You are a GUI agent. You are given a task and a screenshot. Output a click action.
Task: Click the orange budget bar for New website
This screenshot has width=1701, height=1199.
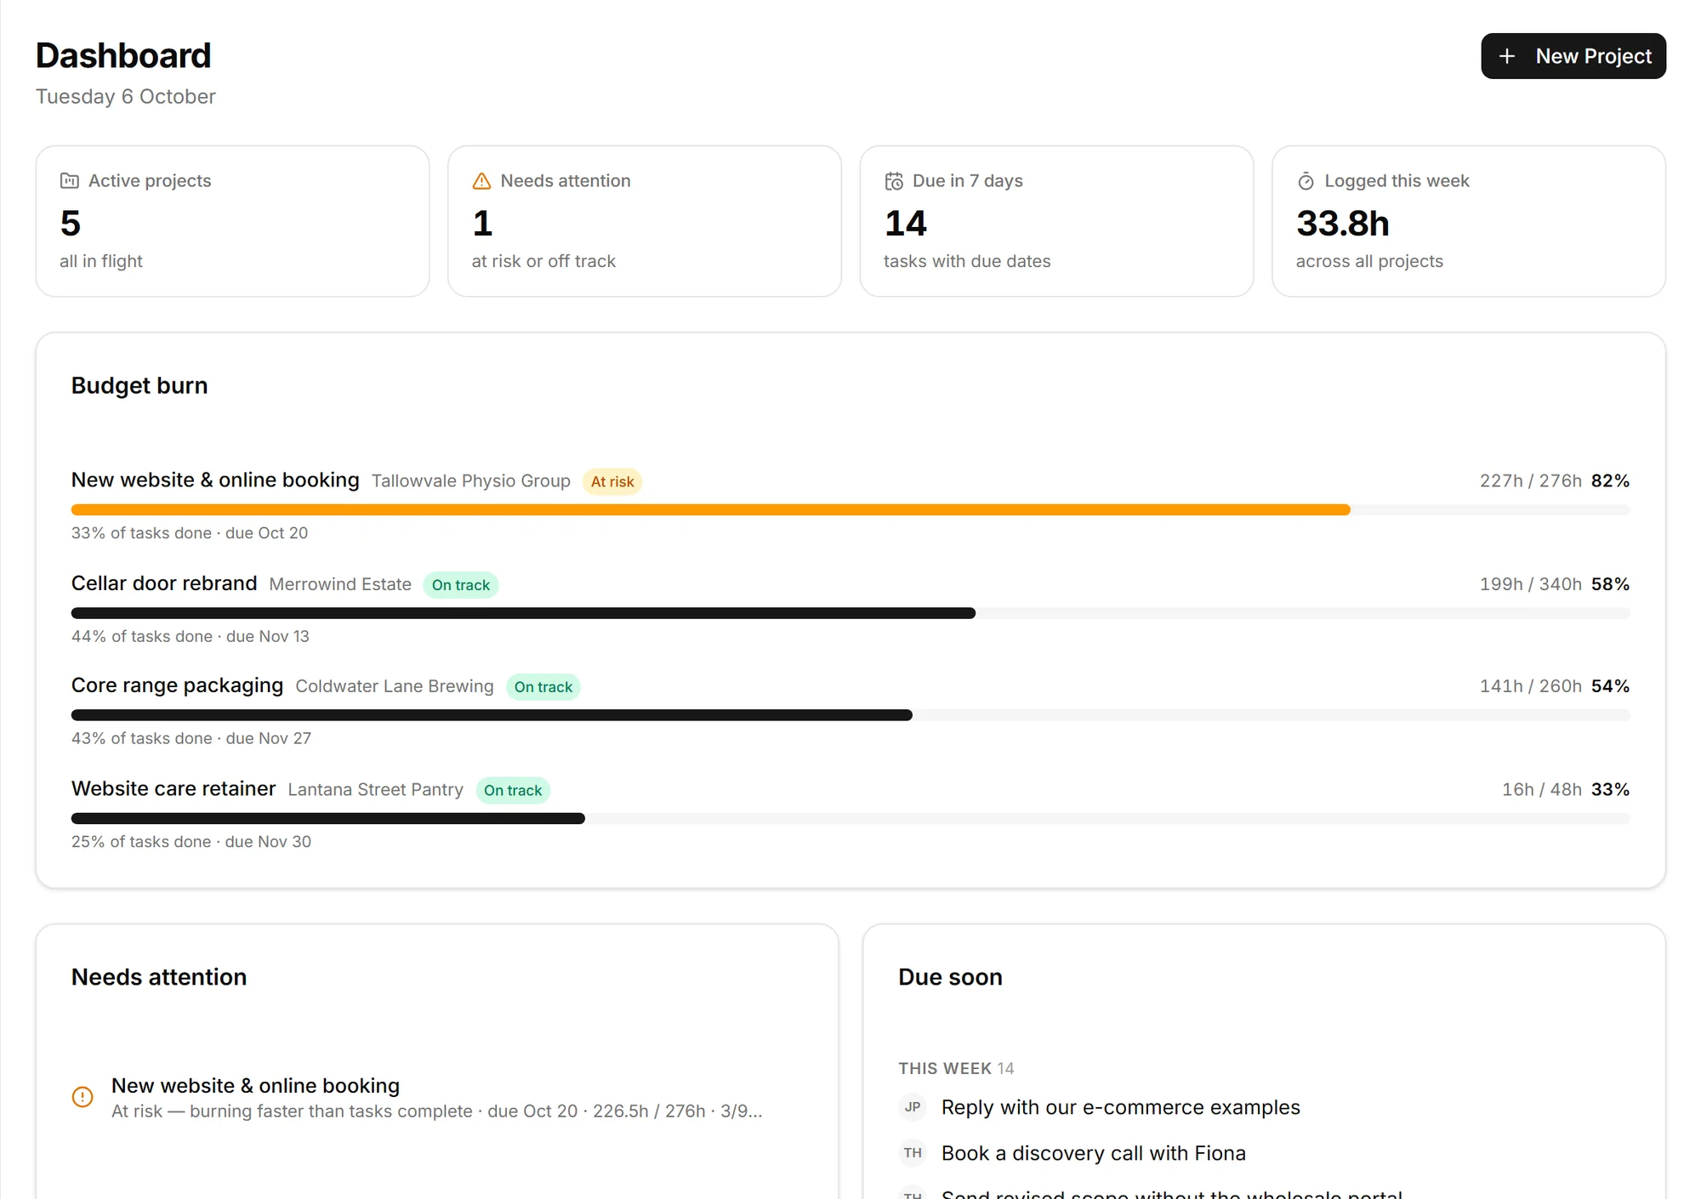pos(710,510)
